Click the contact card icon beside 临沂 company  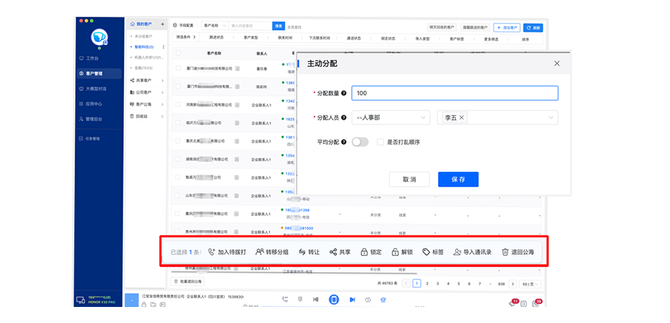coord(238,123)
